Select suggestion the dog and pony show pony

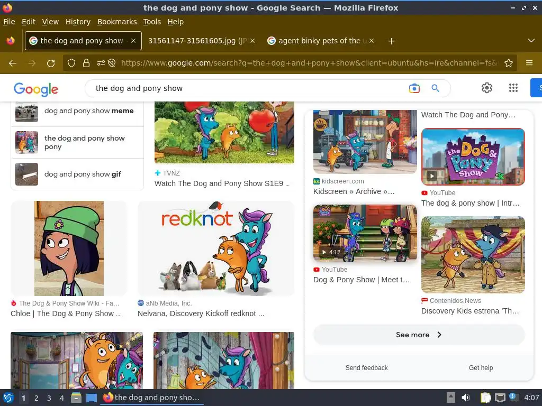tap(77, 143)
